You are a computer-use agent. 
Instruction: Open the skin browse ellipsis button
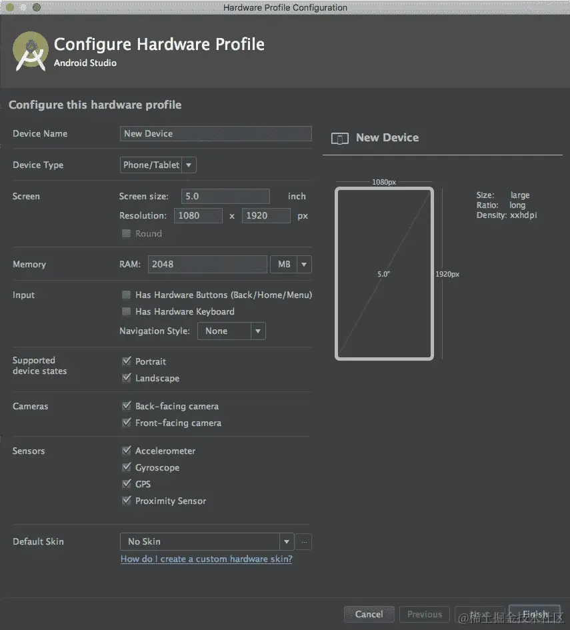[304, 541]
